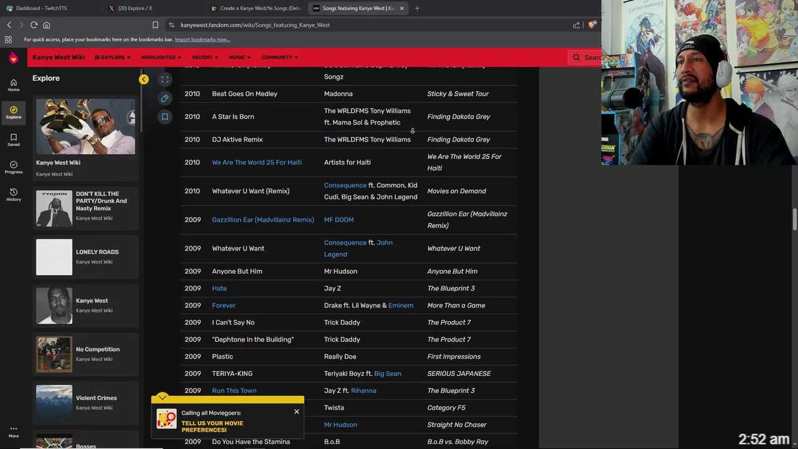
Task: Switch to the (20) Explore / X tab
Action: (x=153, y=8)
